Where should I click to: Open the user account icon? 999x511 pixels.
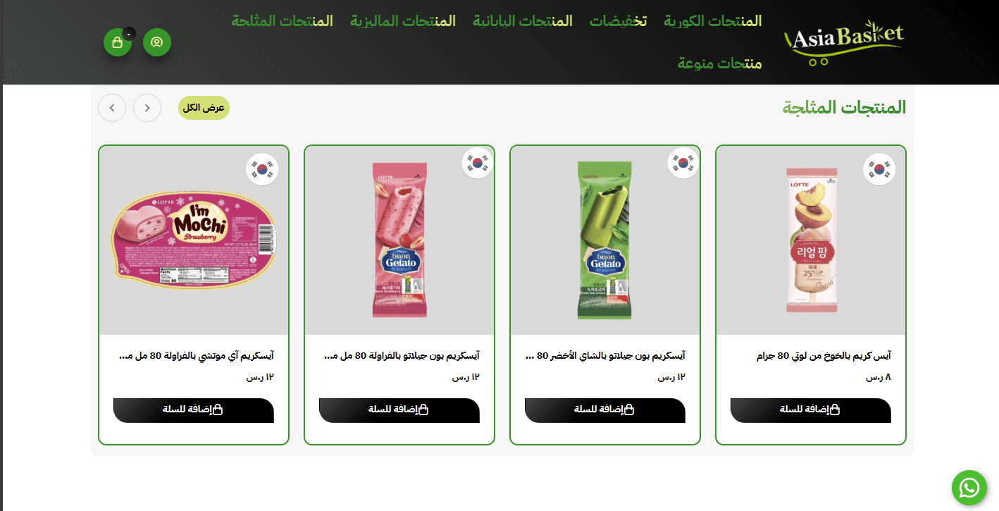(x=157, y=42)
